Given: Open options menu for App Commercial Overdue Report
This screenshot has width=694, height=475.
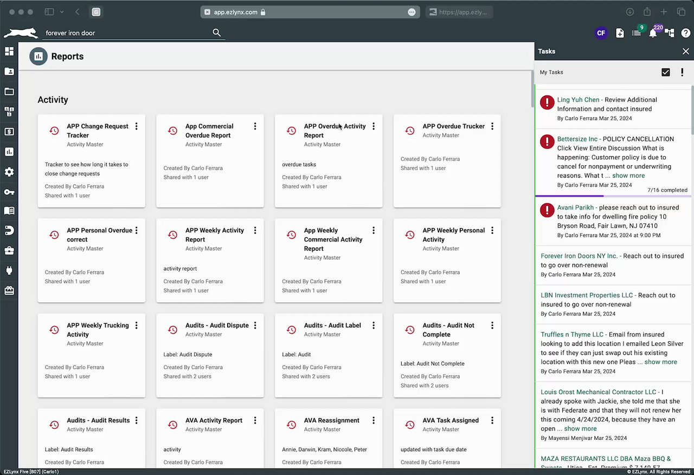Looking at the screenshot, I should tap(255, 126).
